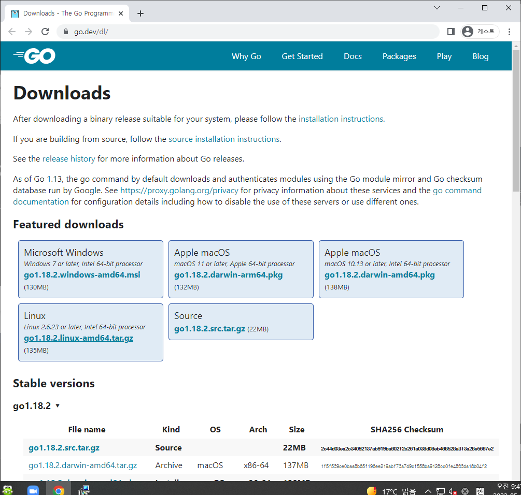521x495 pixels.
Task: Open Why Go menu
Action: (246, 56)
